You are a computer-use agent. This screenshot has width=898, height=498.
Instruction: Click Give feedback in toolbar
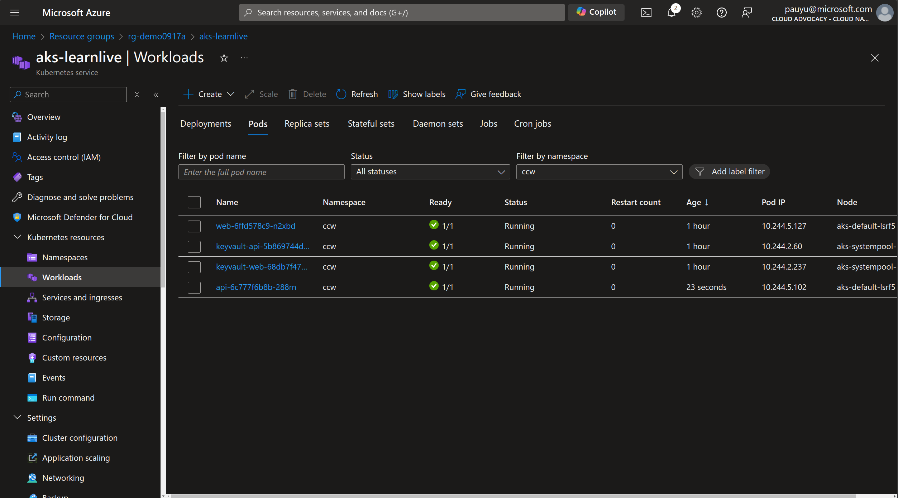488,94
